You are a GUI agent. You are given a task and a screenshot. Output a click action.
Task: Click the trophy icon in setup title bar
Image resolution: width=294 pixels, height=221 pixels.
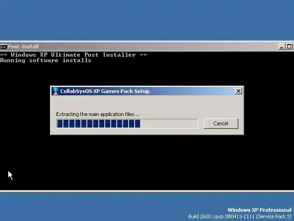(56, 91)
